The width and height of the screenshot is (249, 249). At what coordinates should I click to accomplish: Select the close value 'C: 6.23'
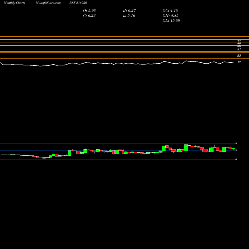tap(89, 16)
